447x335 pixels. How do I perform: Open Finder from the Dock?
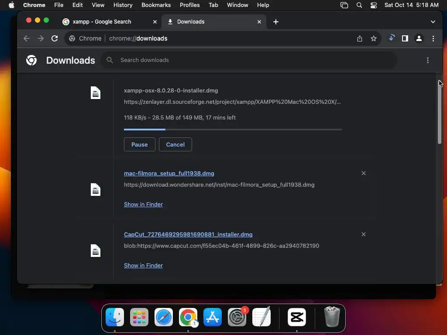[115, 317]
